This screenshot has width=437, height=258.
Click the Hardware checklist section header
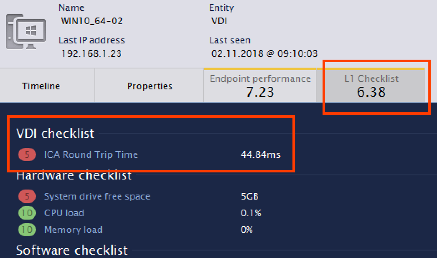click(x=74, y=175)
